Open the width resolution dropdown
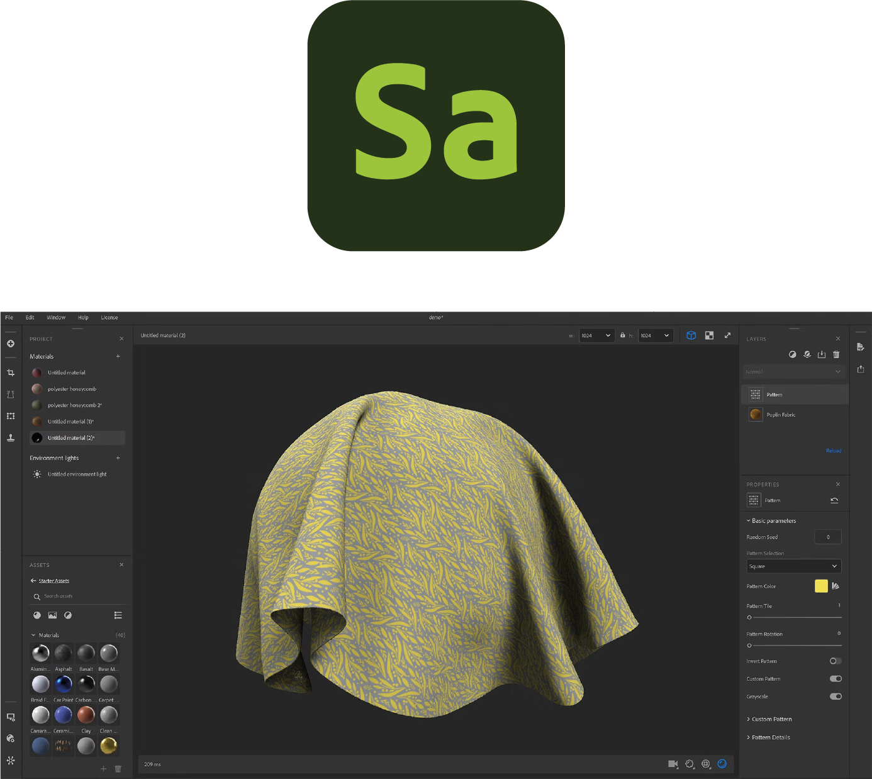Viewport: 872px width, 779px height. pyautogui.click(x=596, y=335)
